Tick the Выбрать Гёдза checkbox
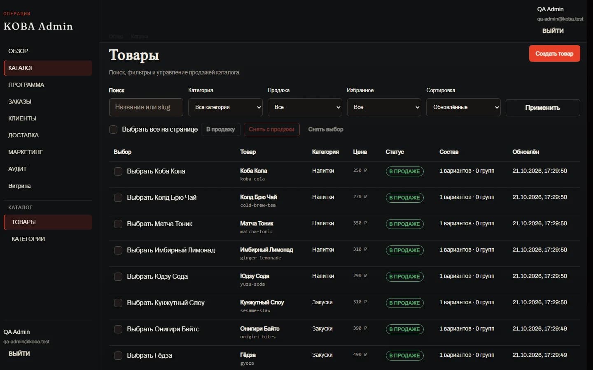593x370 pixels. coord(118,356)
